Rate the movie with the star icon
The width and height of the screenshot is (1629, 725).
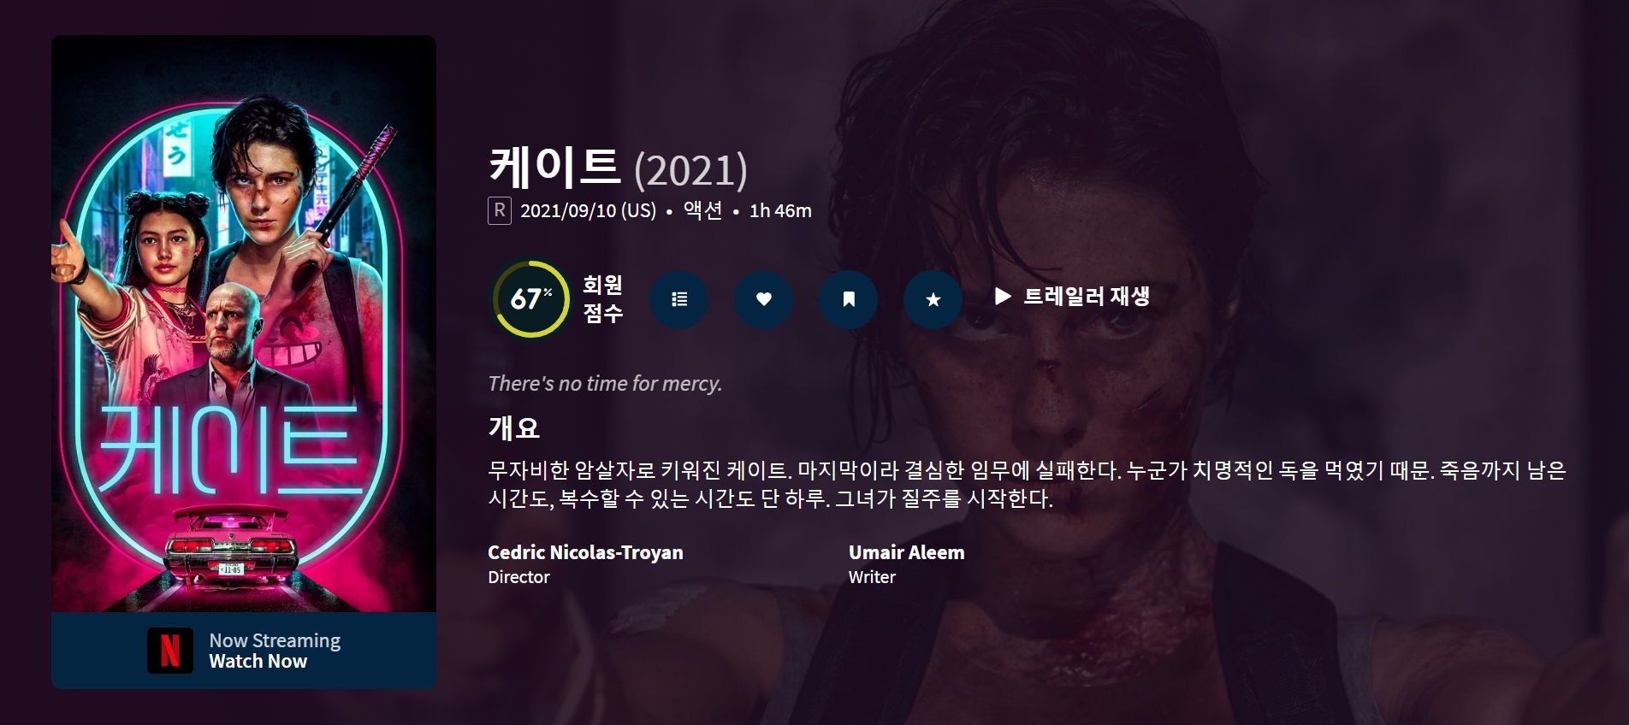click(933, 299)
